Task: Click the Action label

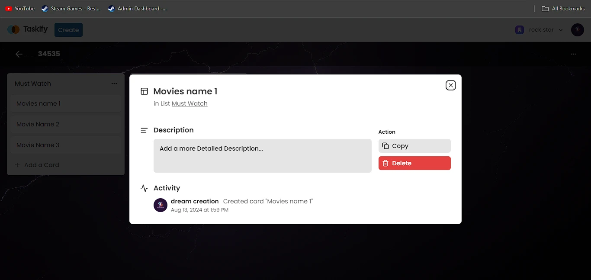Action: point(387,132)
